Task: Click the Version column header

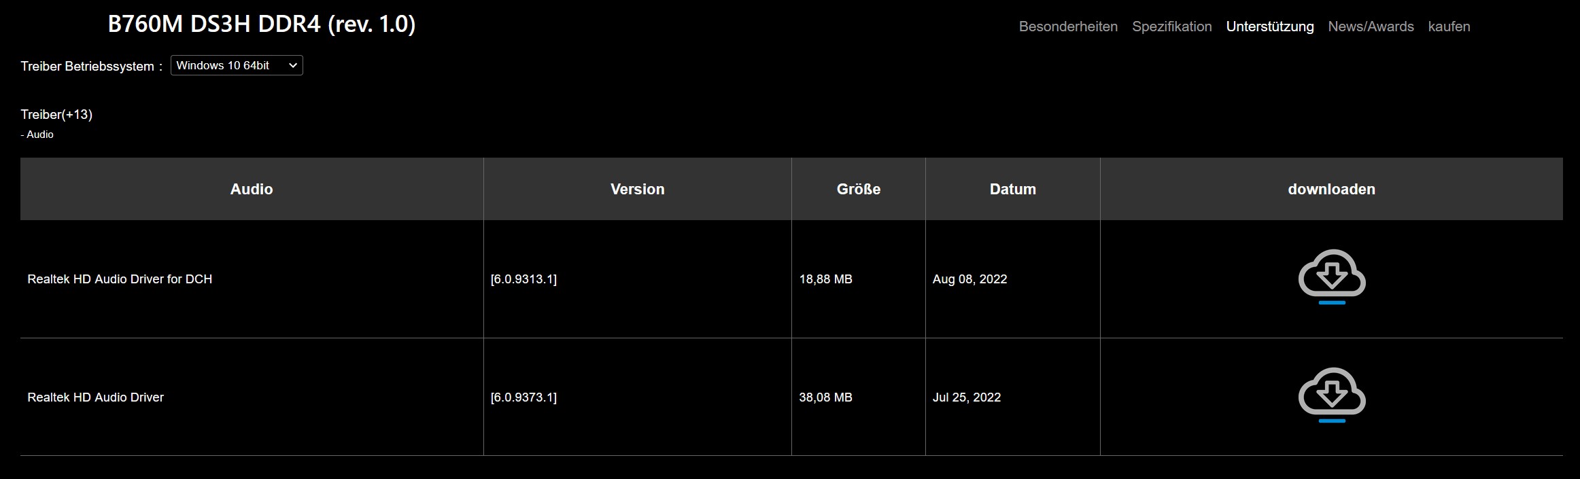Action: pyautogui.click(x=637, y=189)
